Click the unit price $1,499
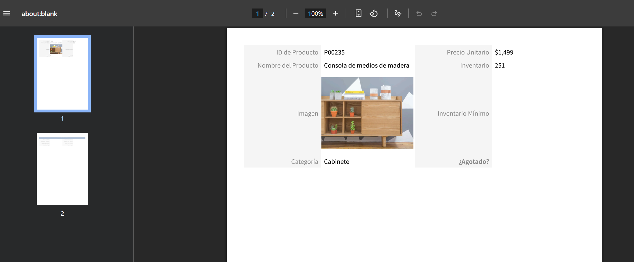This screenshot has height=262, width=634. coord(504,52)
